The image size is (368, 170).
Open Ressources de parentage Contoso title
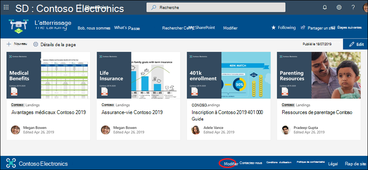click(x=317, y=112)
